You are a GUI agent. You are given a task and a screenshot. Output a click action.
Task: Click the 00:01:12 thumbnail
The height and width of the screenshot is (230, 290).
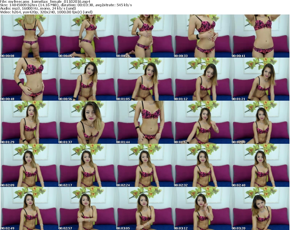(x=203, y=79)
